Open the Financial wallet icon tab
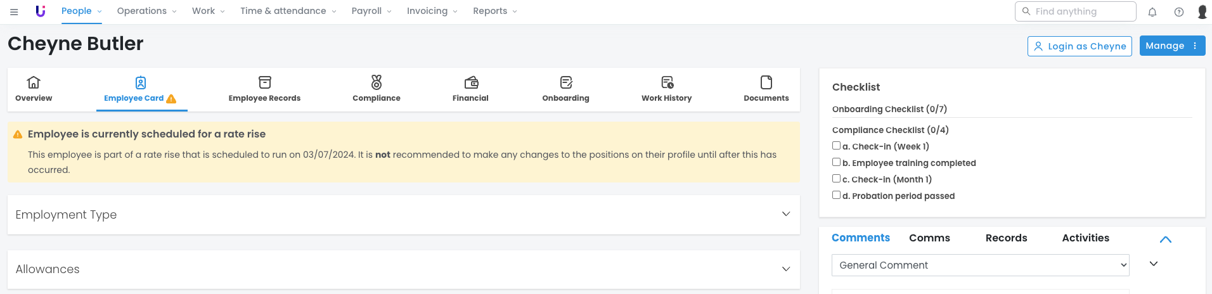1212x294 pixels. (x=470, y=83)
